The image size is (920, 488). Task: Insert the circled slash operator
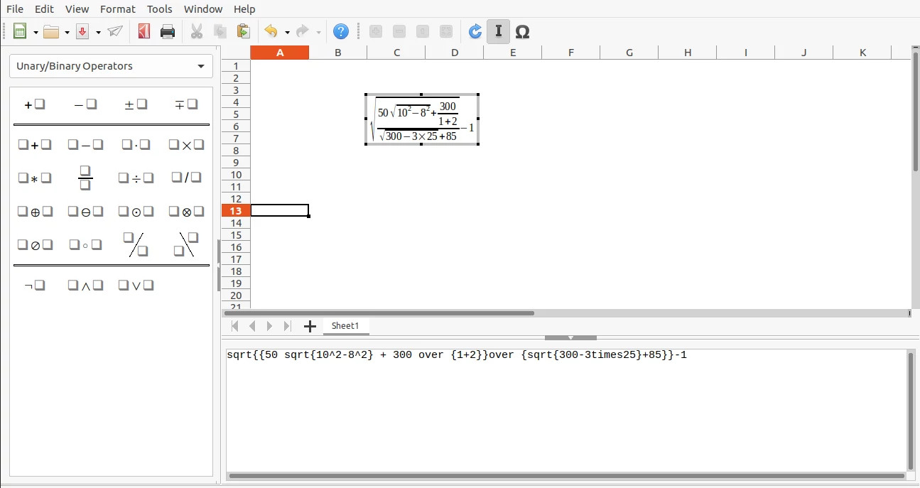click(x=35, y=244)
